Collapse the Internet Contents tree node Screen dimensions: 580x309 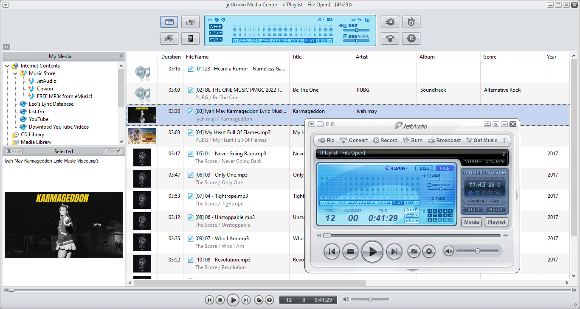tap(7, 66)
